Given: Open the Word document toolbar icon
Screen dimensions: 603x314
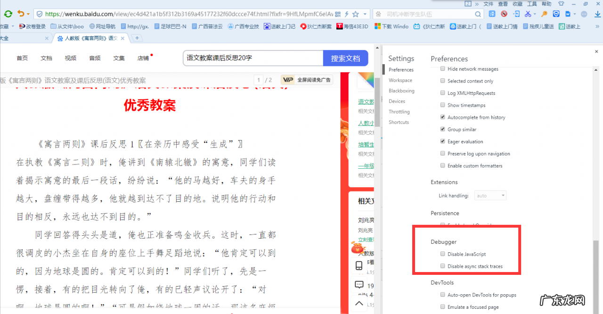Looking at the screenshot, I should (568, 14).
